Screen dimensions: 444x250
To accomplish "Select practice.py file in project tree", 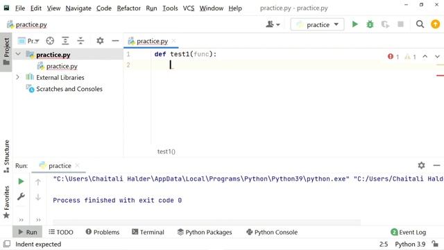I will coord(62,66).
